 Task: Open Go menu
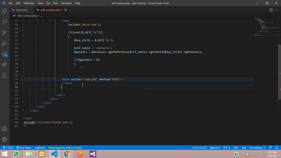[48, 3]
